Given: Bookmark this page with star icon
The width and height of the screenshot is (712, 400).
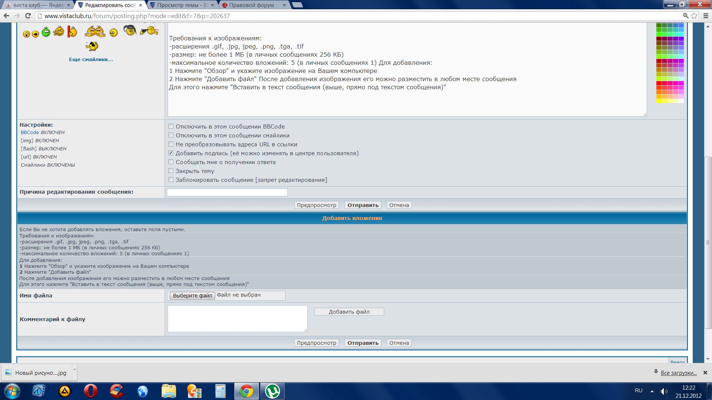Looking at the screenshot, I should (x=694, y=16).
